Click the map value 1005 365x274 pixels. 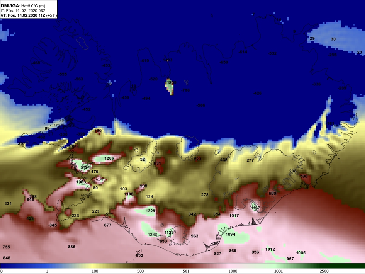pos(301,253)
